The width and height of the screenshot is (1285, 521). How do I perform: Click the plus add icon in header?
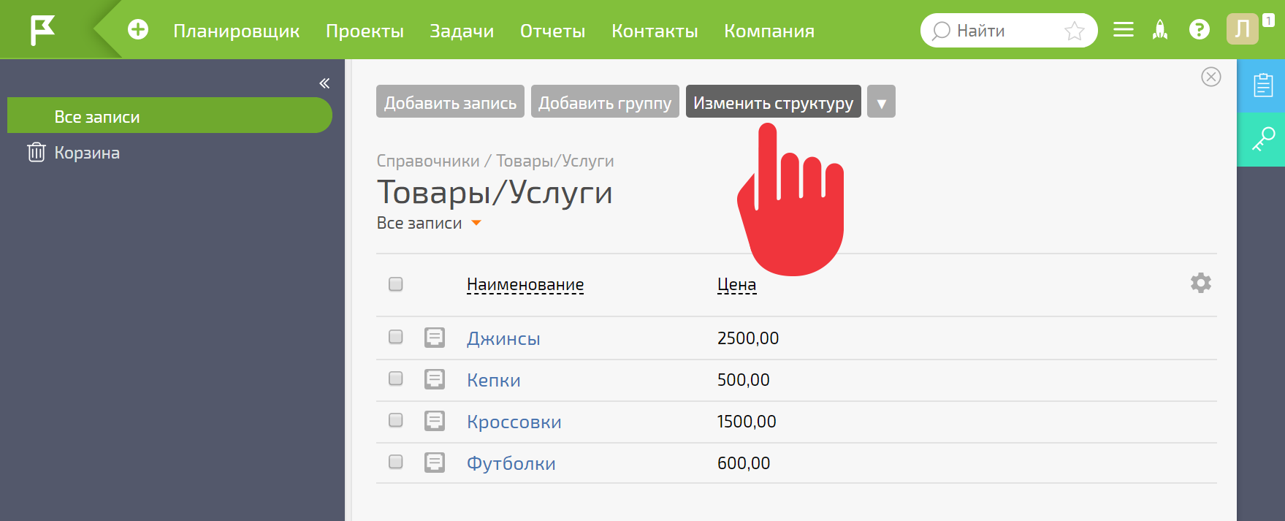[138, 29]
